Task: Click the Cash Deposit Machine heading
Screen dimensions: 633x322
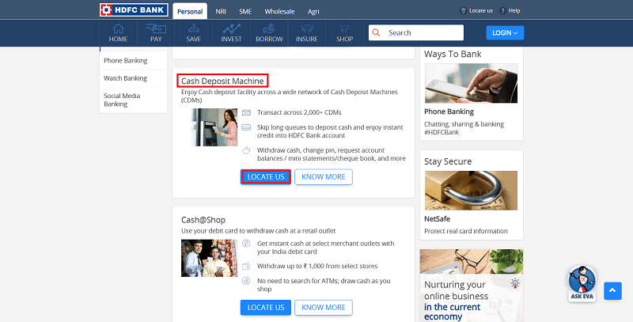Action: [222, 81]
